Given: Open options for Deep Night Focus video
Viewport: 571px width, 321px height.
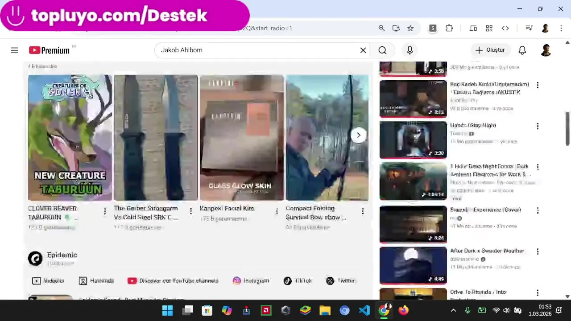Looking at the screenshot, I should coord(538,167).
